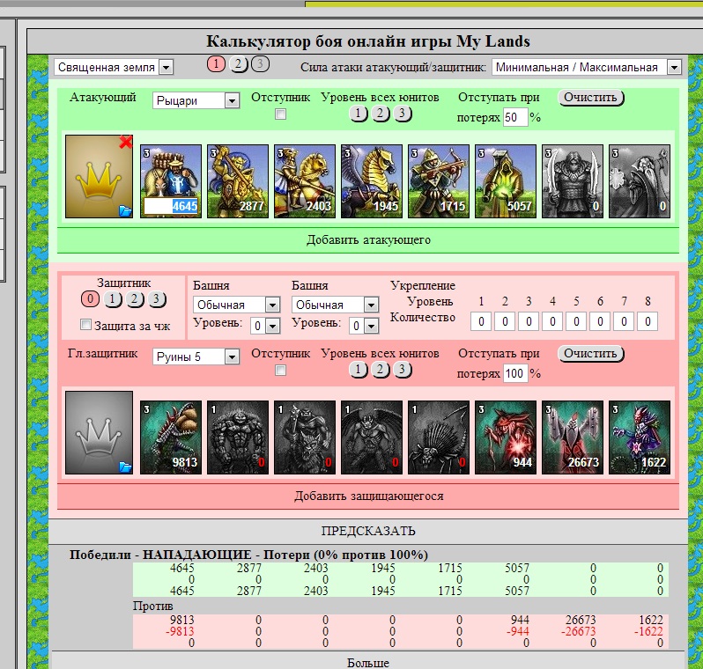Viewport: 703px width, 669px height.
Task: Focus fortification level 8 quantity field
Action: pos(647,321)
